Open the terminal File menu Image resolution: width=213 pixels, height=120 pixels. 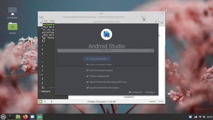click(46, 21)
